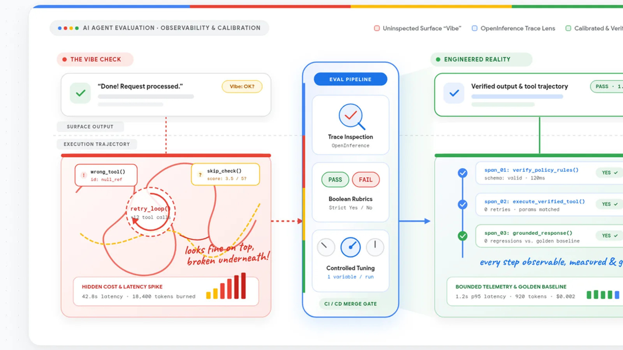Click the blue check node for span_01
Image resolution: width=623 pixels, height=350 pixels.
click(x=463, y=173)
